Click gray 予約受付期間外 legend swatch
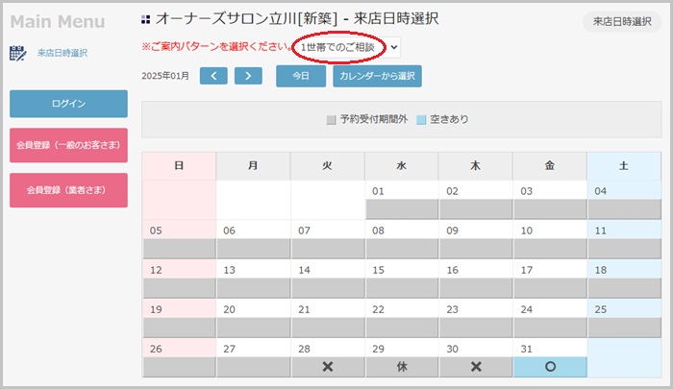Screen dimensions: 673x389 (x=331, y=120)
